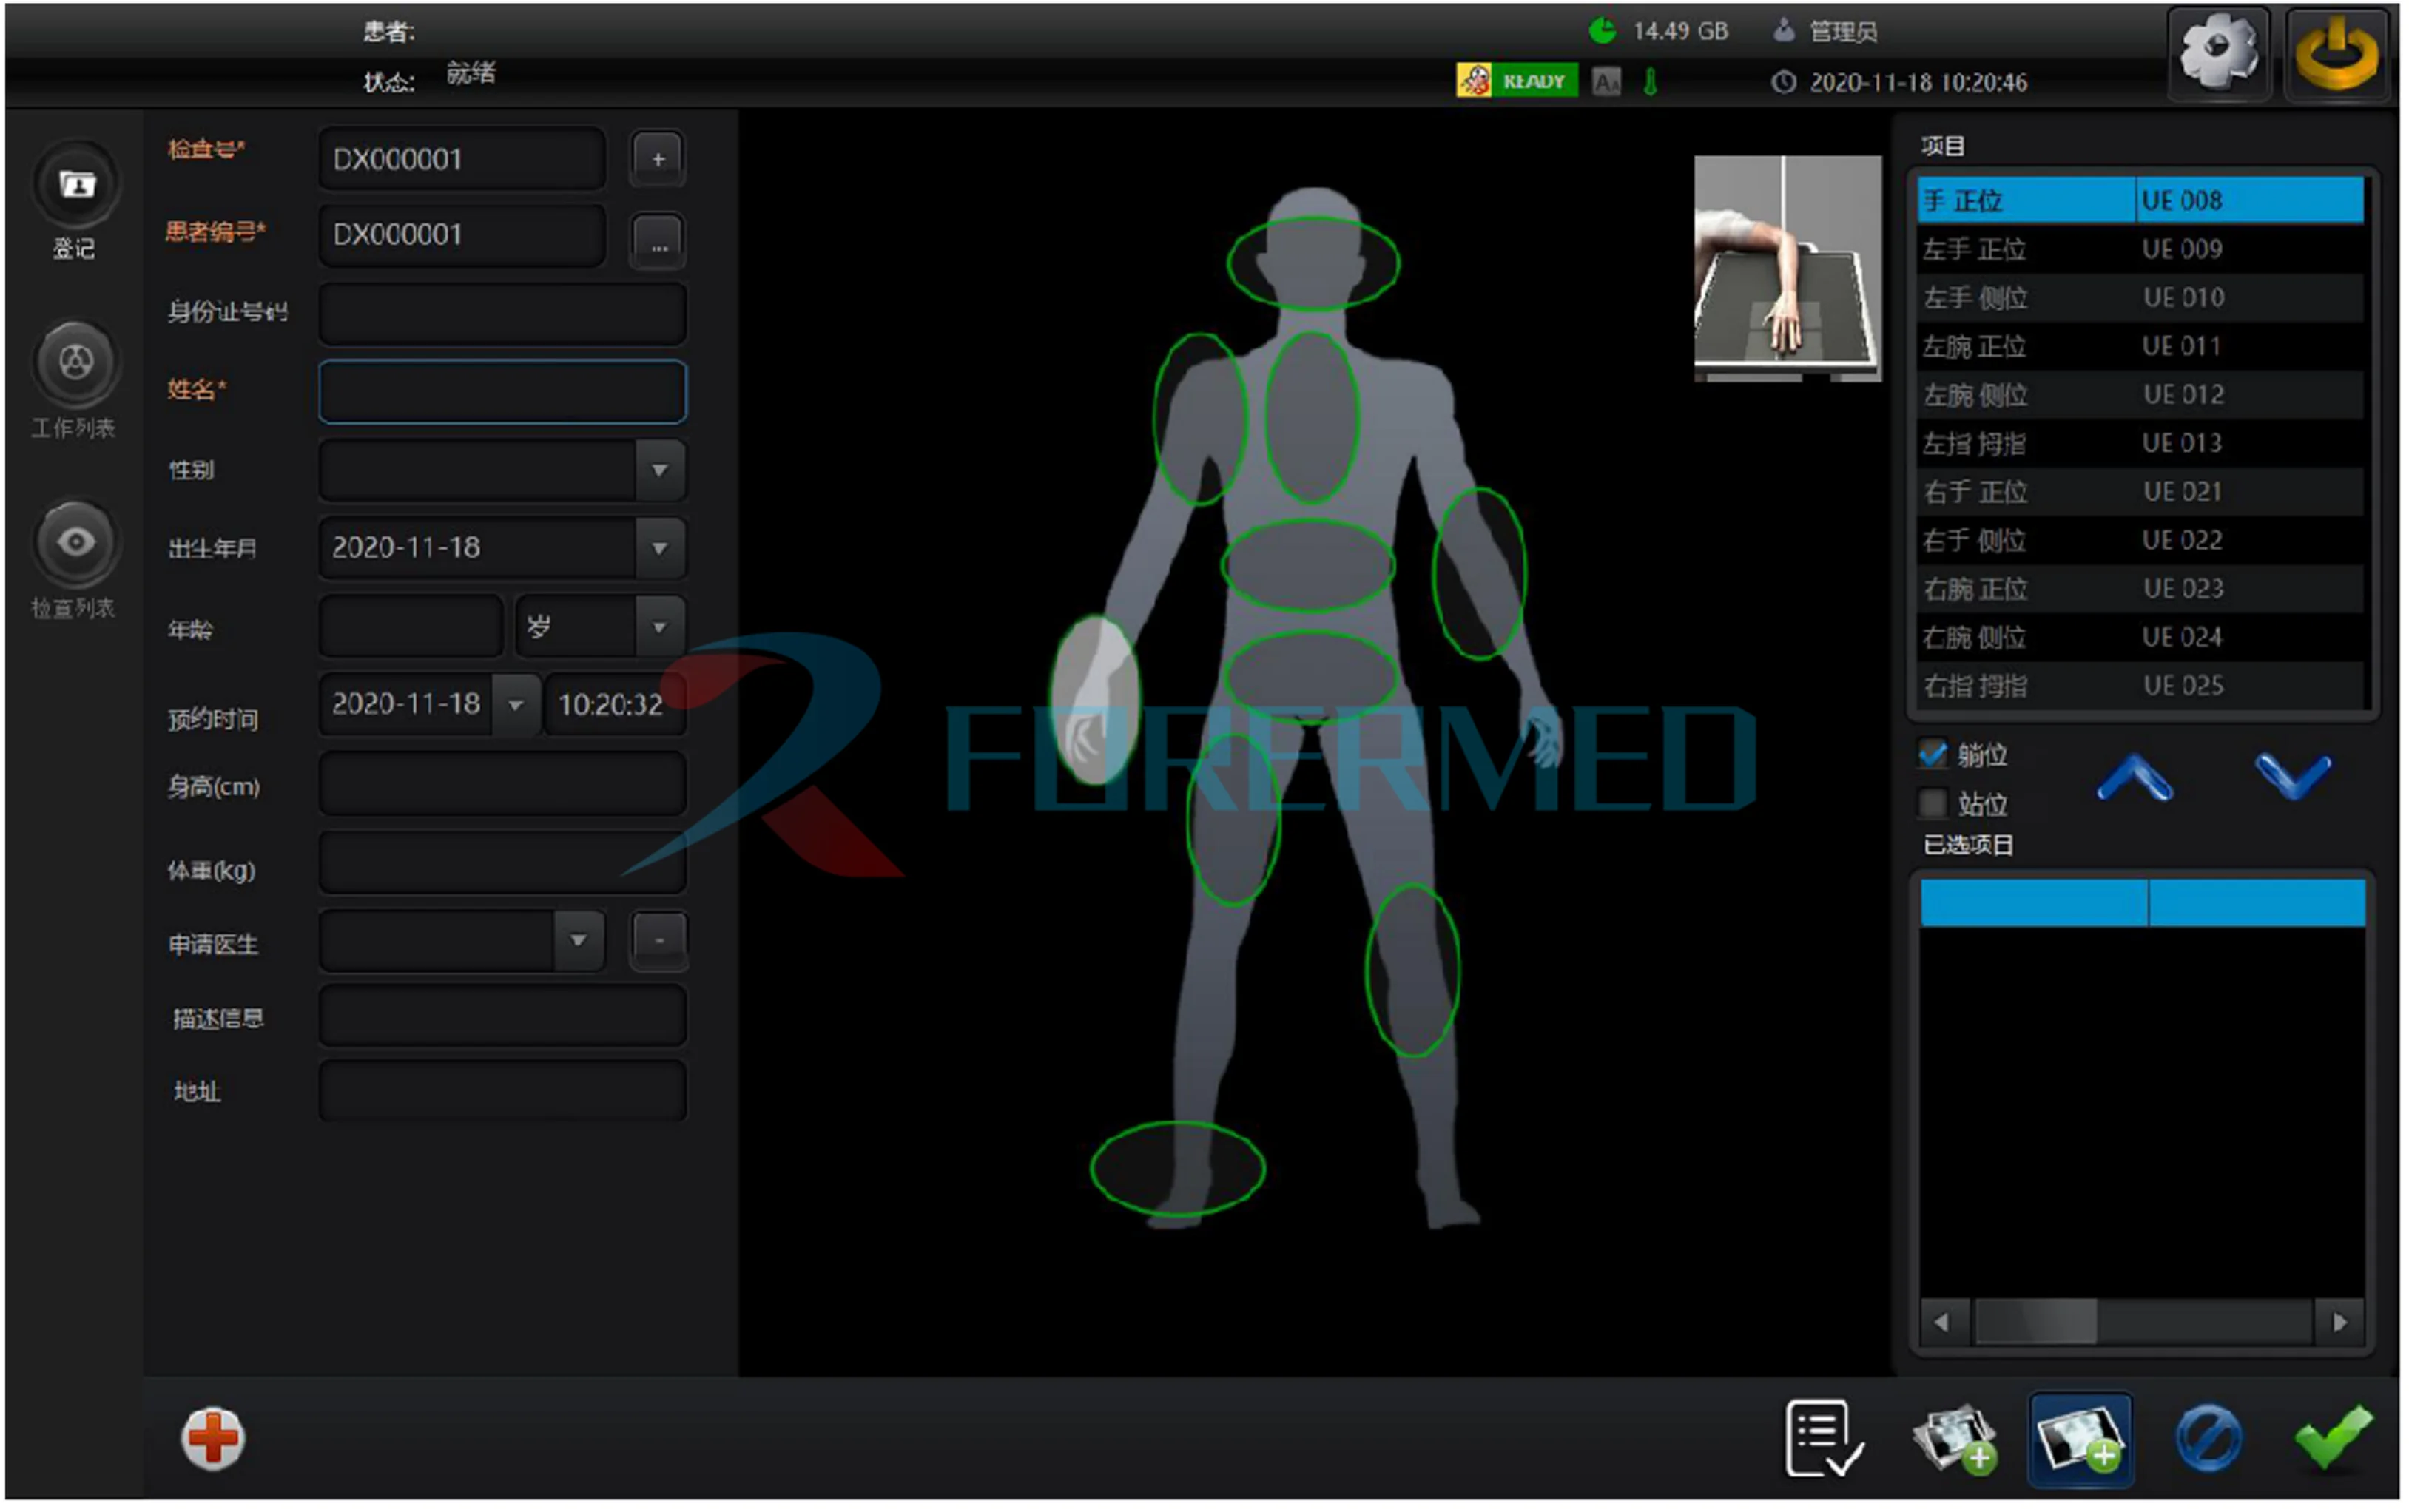Expand the 申请医生 doctor dropdown
Screen dimensions: 2409x1512
(578, 941)
